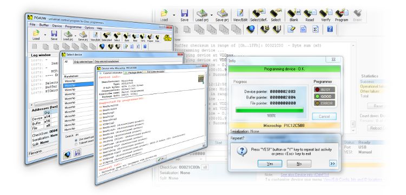Click Verify icon in large toolbar
Image resolution: width=406 pixels, height=195 pixels.
click(x=325, y=15)
